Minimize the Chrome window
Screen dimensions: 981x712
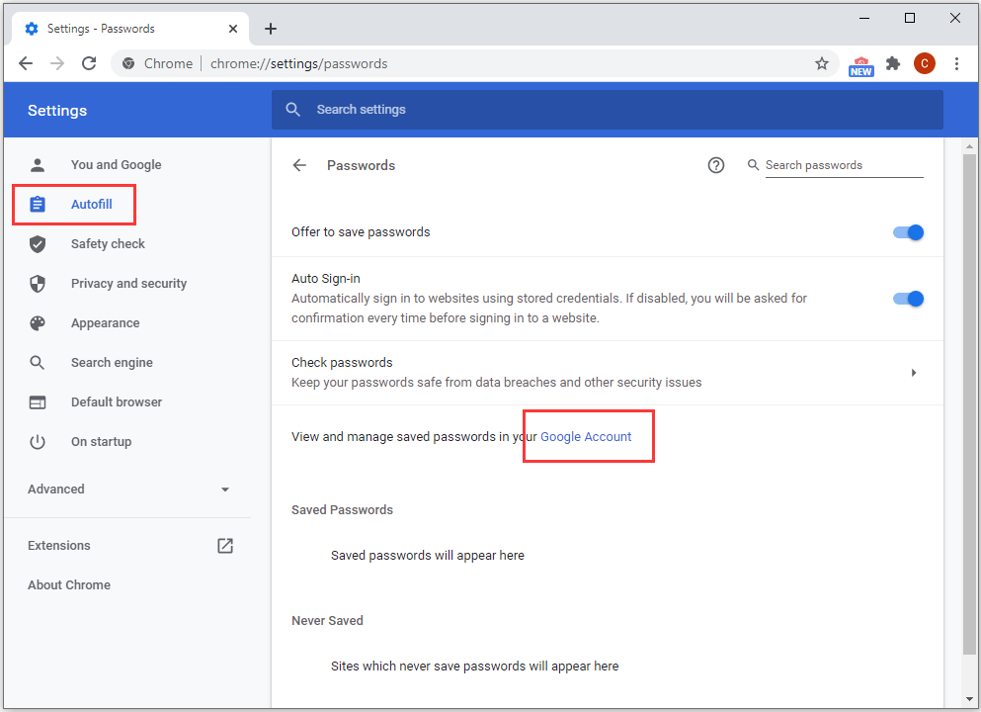(864, 18)
